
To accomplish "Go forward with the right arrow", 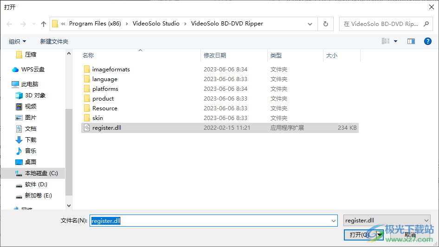I will pyautogui.click(x=23, y=24).
